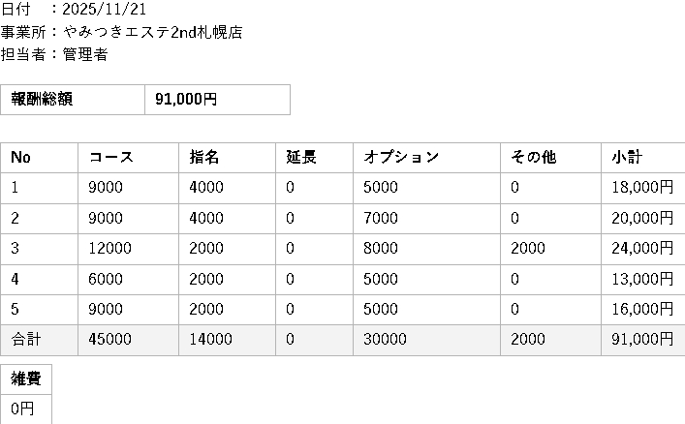Screen dimensions: 685x424
Task: Click the オプション column header
Action: pos(401,158)
